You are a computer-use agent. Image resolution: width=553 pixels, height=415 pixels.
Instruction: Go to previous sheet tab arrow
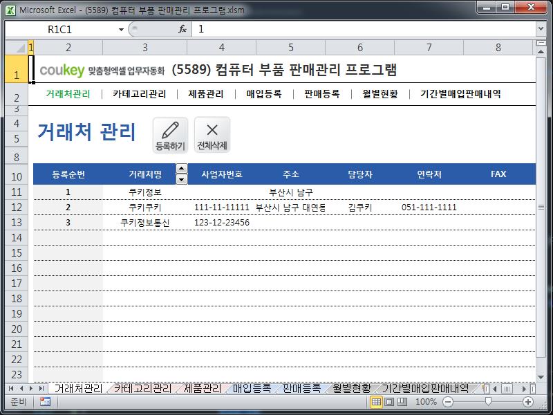point(21,389)
